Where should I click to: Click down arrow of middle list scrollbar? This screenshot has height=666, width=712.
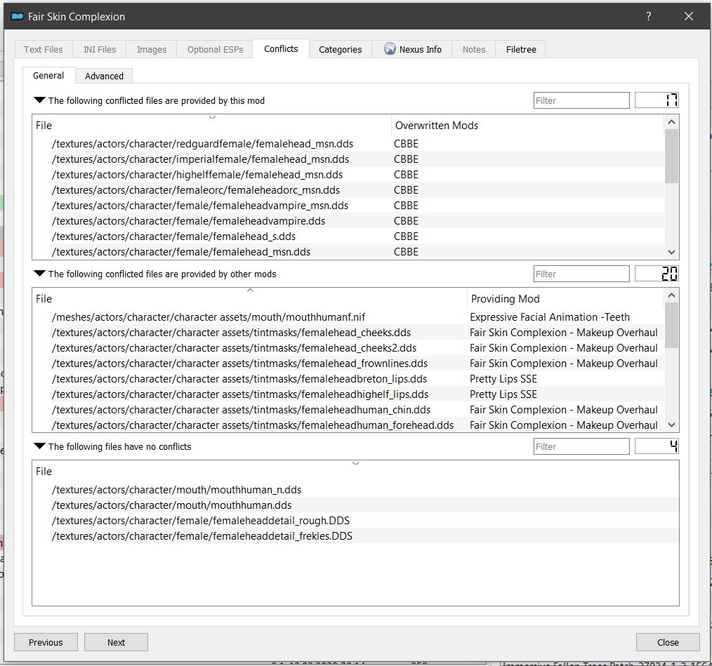click(x=671, y=425)
